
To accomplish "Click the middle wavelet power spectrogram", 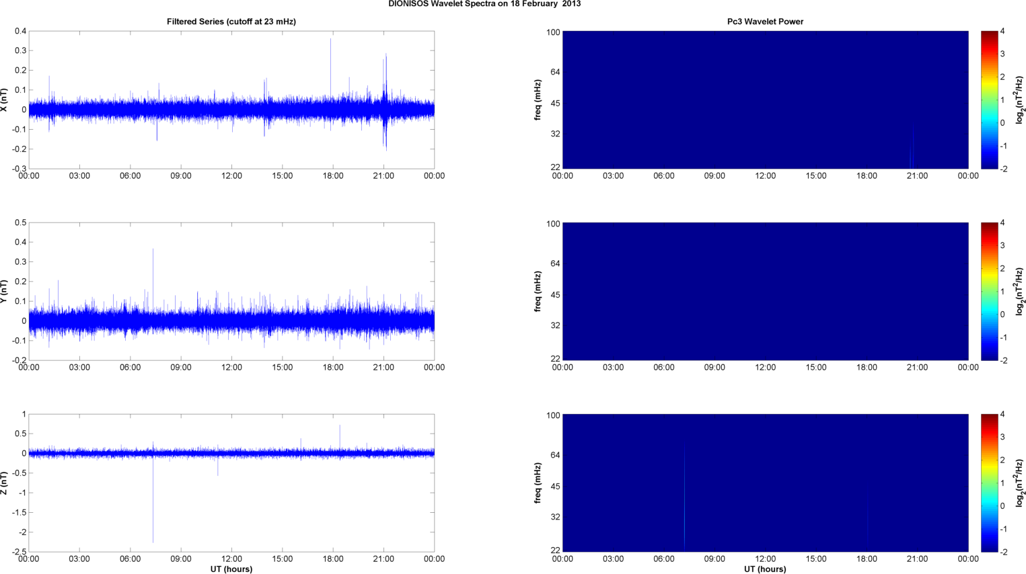I will coord(765,291).
